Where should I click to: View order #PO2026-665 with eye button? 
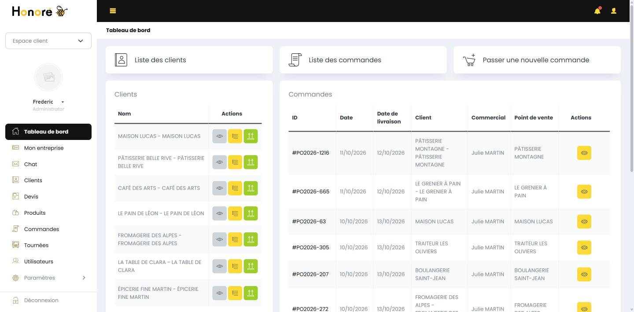(x=584, y=192)
